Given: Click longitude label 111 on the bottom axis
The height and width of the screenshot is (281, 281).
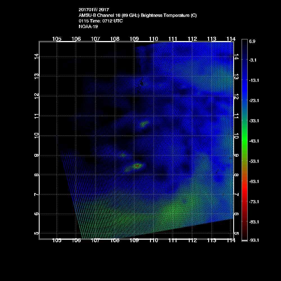Looking at the screenshot, I should tap(173, 241).
